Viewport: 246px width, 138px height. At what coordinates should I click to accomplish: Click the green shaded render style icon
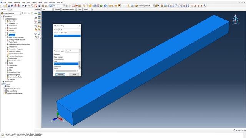click(x=101, y=6)
